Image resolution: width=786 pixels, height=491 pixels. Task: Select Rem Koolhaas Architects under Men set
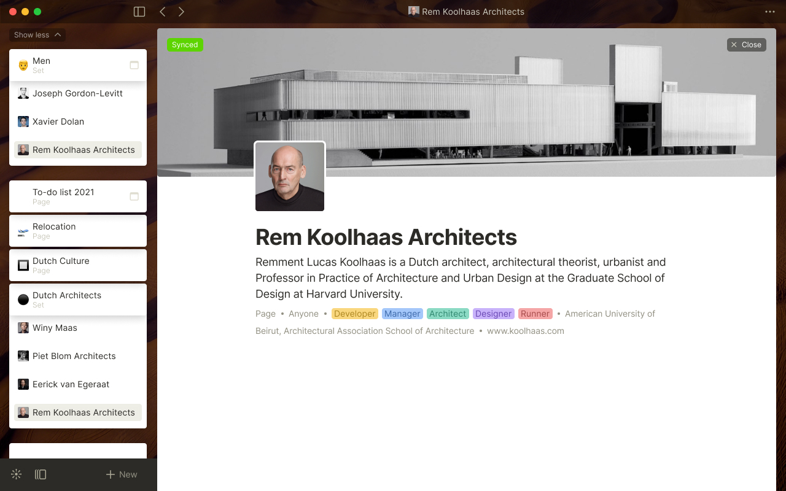coord(78,150)
